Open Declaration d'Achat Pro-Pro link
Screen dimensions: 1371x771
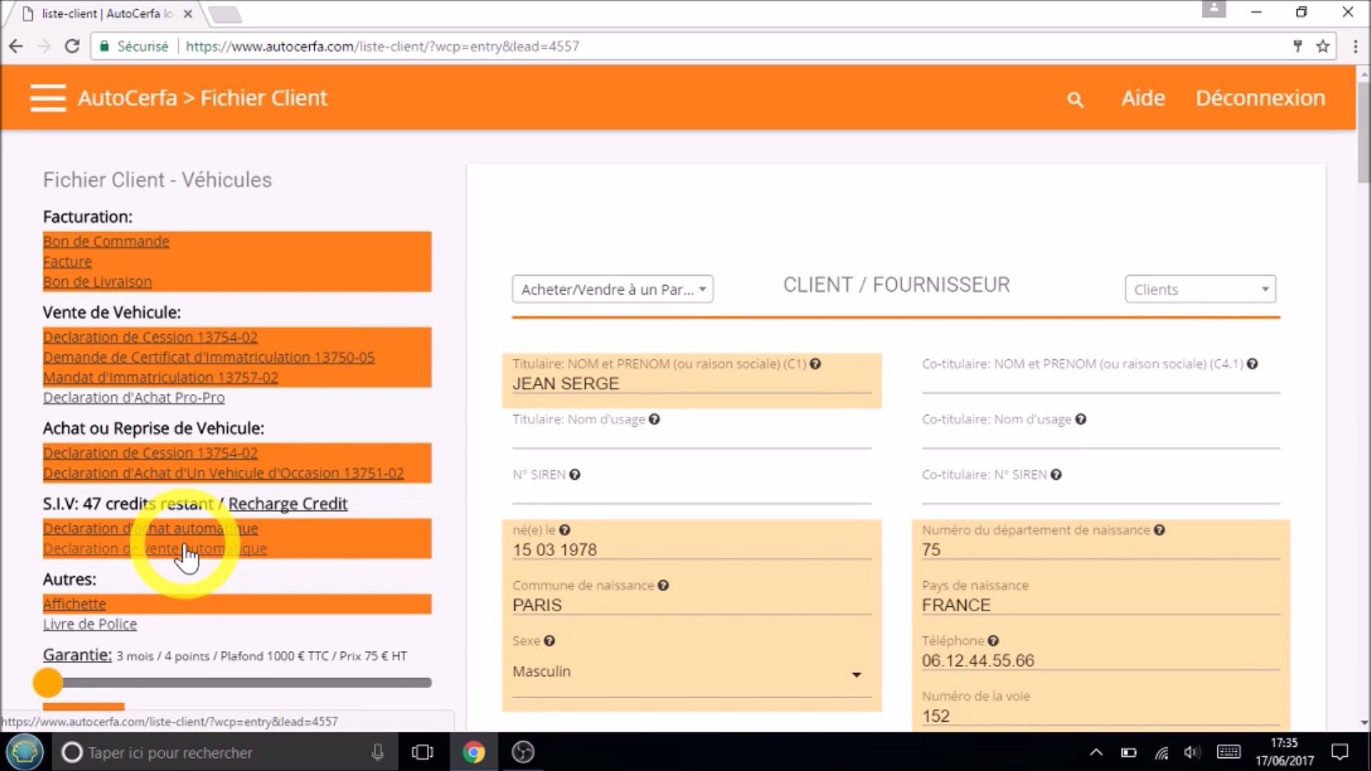coord(134,398)
